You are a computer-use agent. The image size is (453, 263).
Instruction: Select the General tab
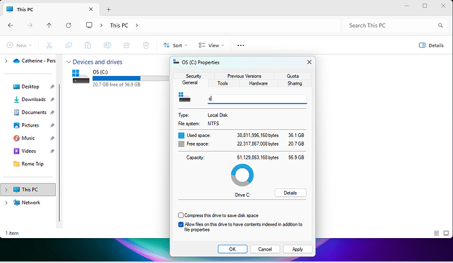point(190,83)
